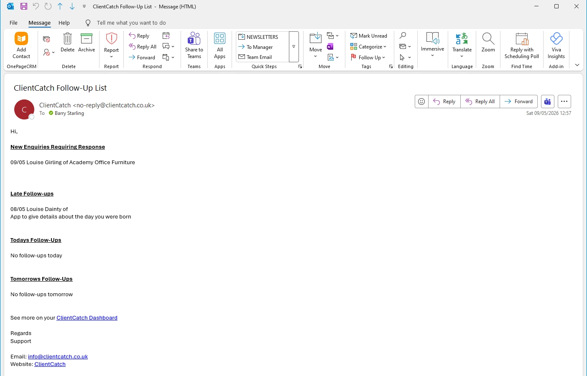The width and height of the screenshot is (587, 376).
Task: Click the Teams icon in the message header
Action: click(x=548, y=102)
